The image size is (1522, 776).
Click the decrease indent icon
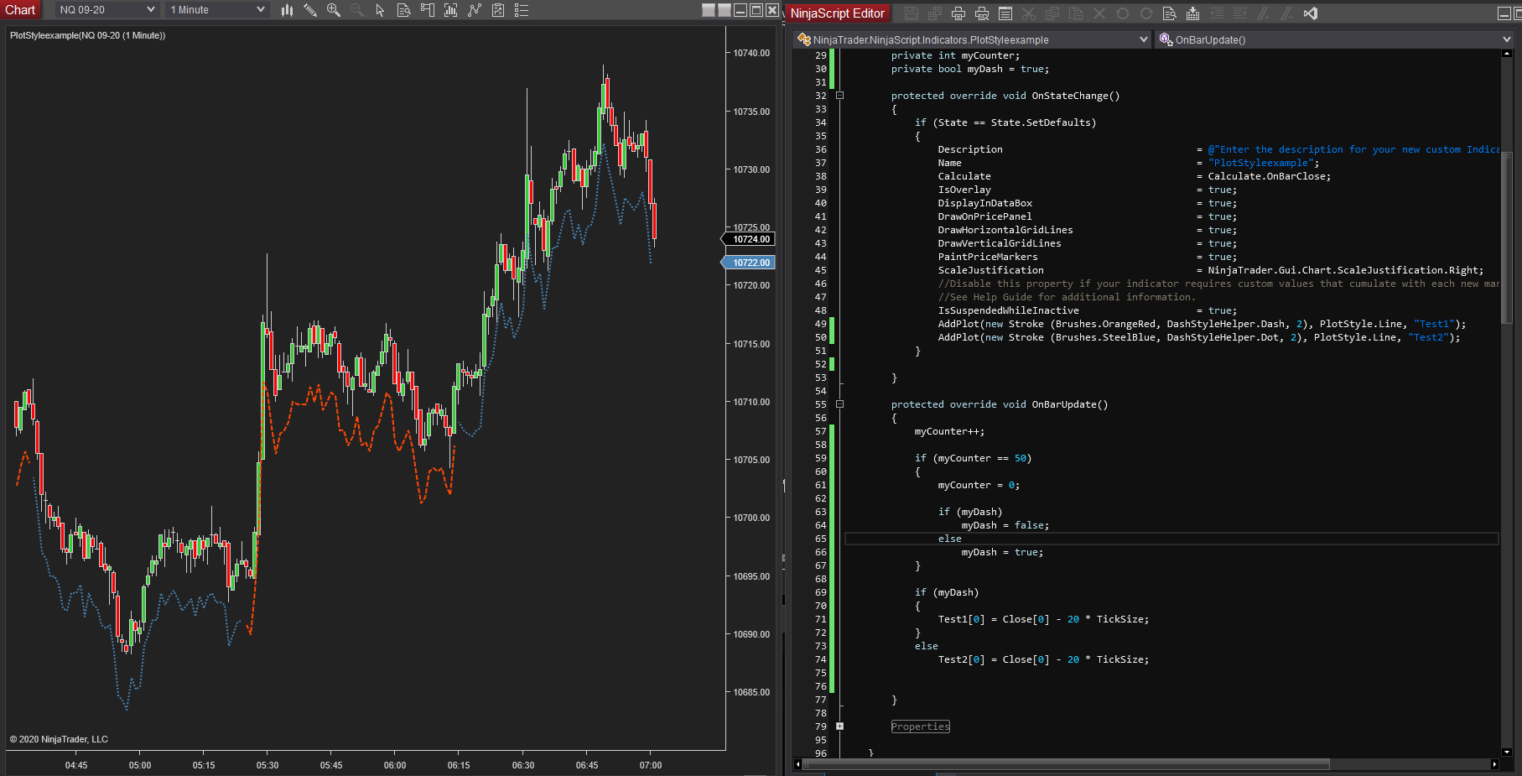[x=1217, y=13]
